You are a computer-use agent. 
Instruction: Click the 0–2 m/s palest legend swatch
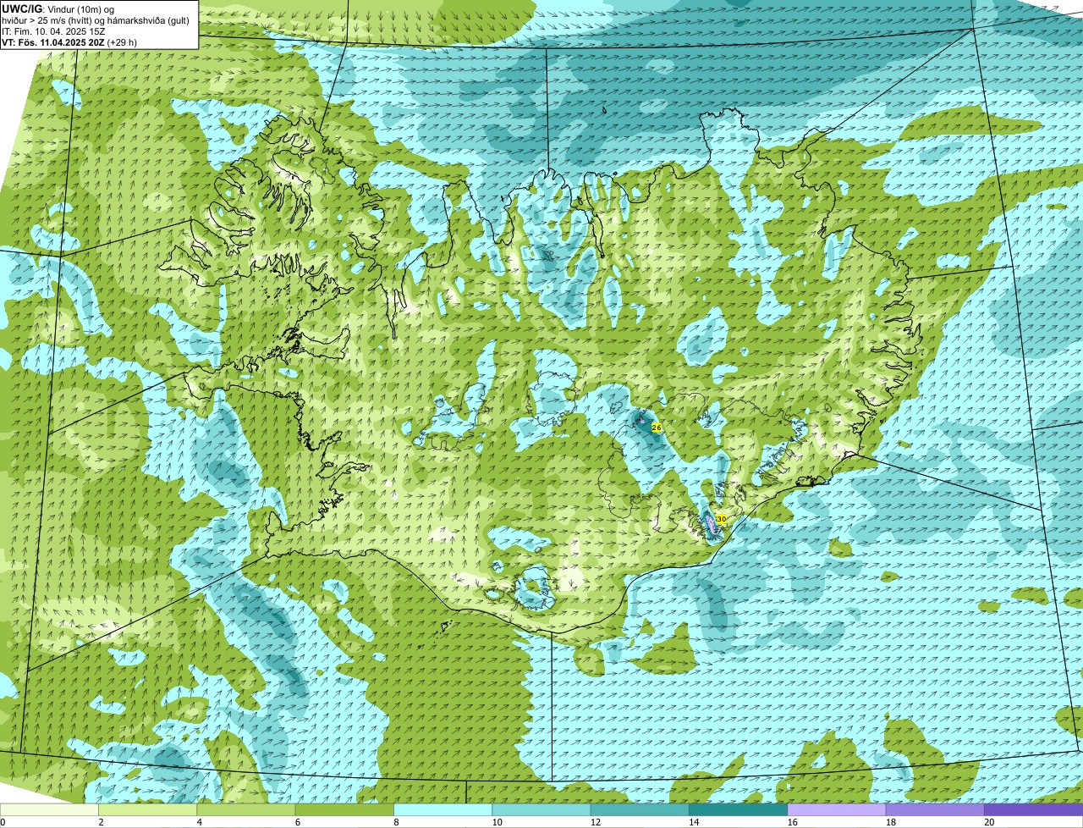50,810
